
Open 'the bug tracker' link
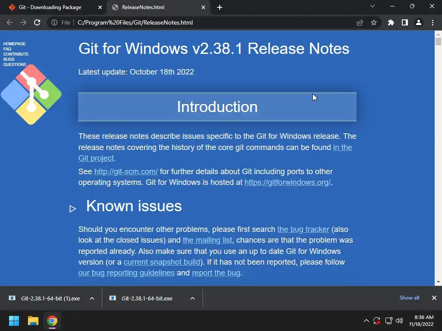point(303,229)
